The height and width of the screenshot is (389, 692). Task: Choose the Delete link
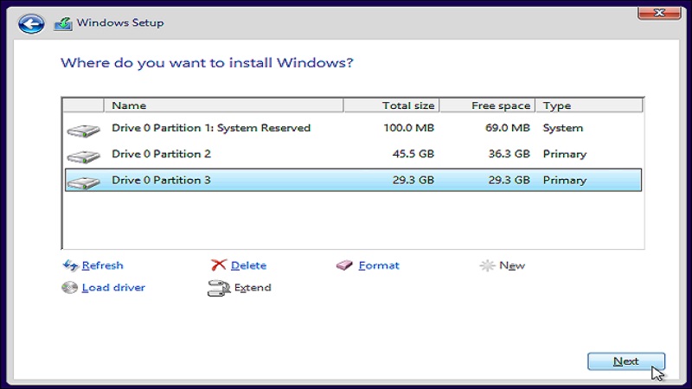[x=248, y=265]
